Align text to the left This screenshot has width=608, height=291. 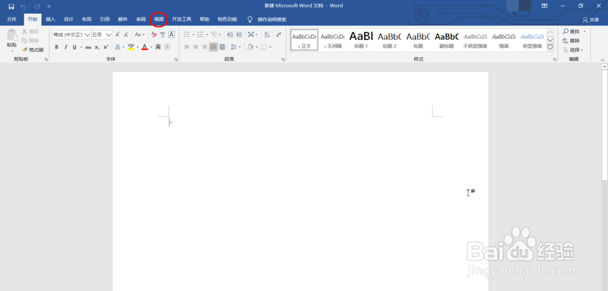(x=187, y=47)
